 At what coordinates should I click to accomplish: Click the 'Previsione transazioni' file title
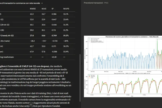(x=93, y=3)
